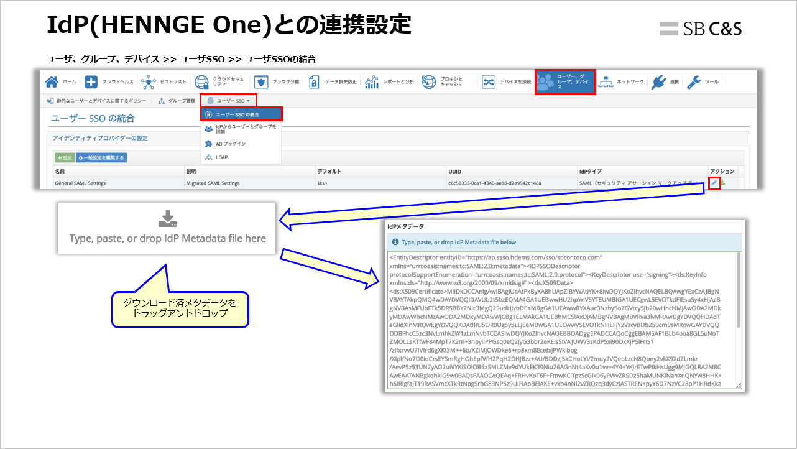Open the ネットワーク section

[x=621, y=82]
